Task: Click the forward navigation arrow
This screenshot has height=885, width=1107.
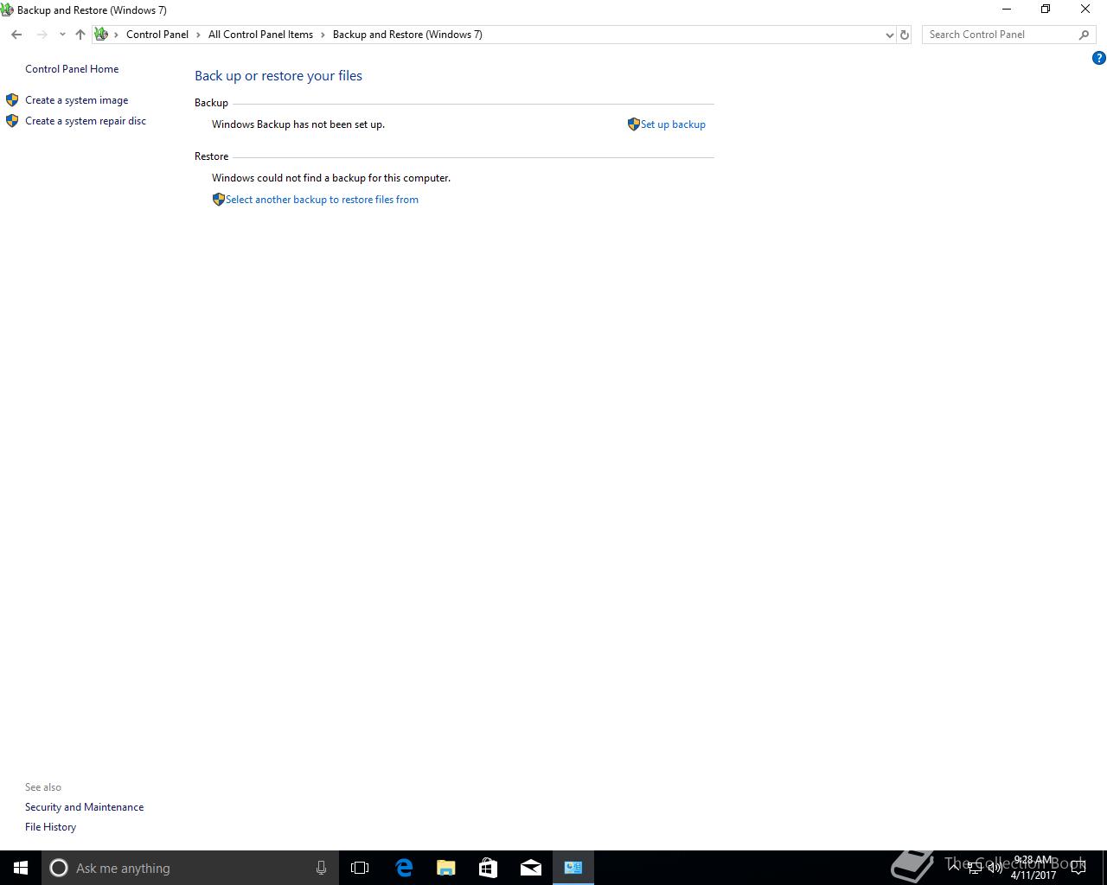Action: (42, 35)
